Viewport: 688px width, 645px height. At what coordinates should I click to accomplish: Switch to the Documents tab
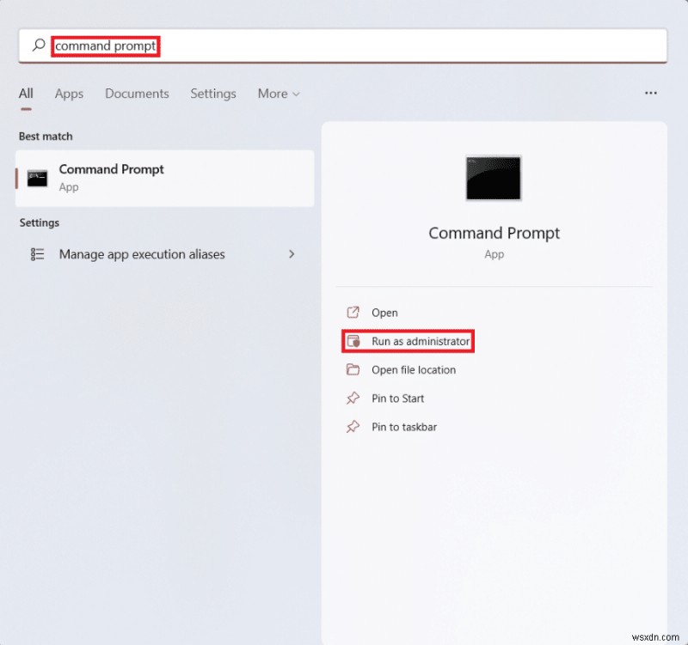(x=137, y=94)
